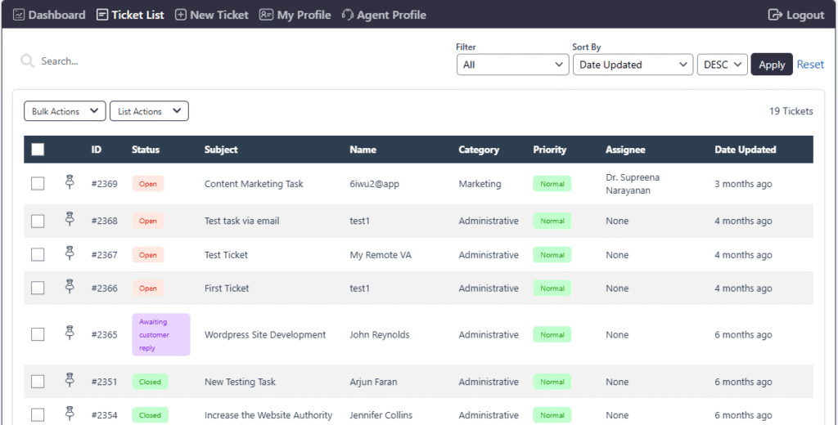
Task: Pin ticket #2368 using its pushpin icon
Action: [70, 220]
